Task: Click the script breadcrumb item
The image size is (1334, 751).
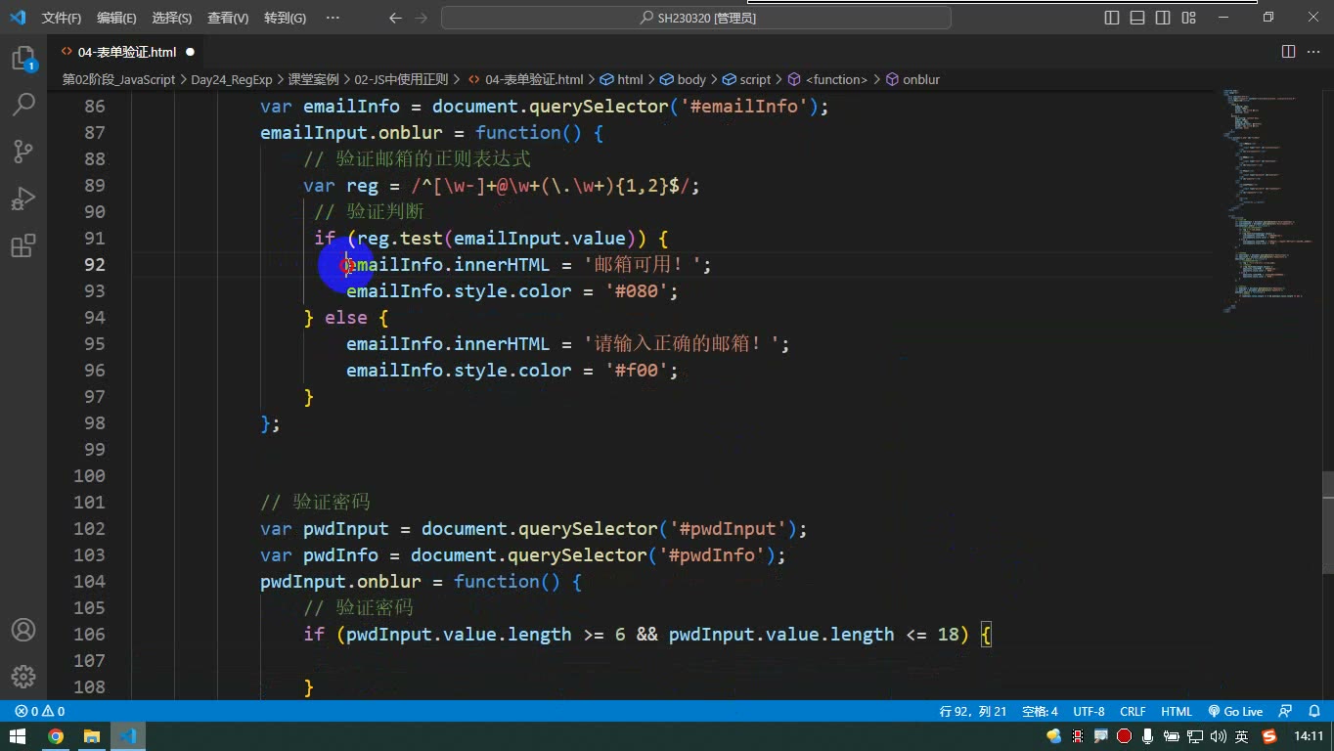Action: (x=747, y=79)
